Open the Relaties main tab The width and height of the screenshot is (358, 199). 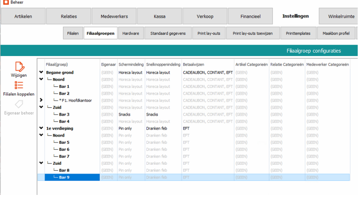pos(69,16)
